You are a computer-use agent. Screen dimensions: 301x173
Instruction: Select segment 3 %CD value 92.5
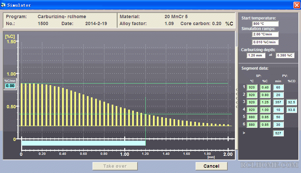(291, 102)
